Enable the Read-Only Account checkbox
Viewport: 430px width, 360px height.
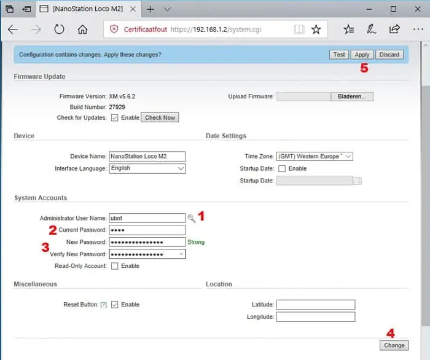[x=114, y=266]
